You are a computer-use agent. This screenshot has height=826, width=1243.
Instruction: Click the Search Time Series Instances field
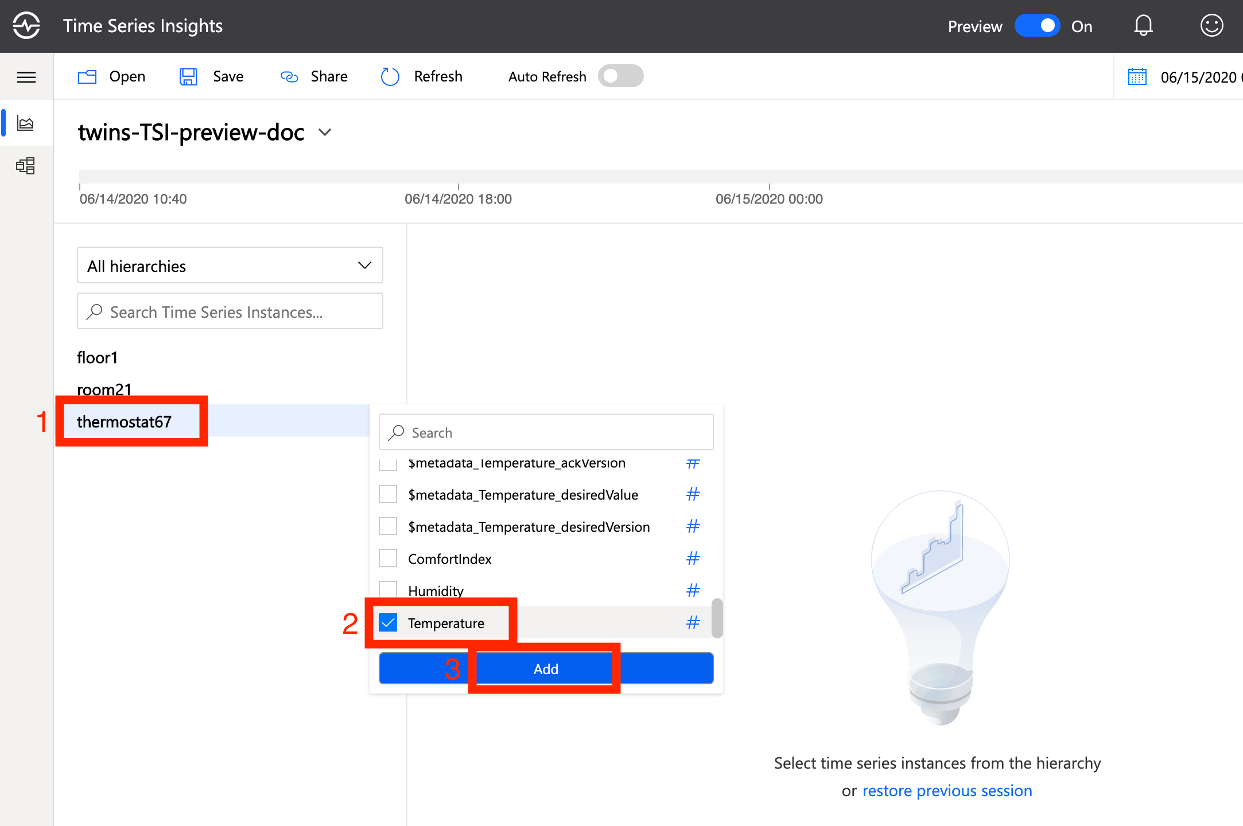(230, 311)
